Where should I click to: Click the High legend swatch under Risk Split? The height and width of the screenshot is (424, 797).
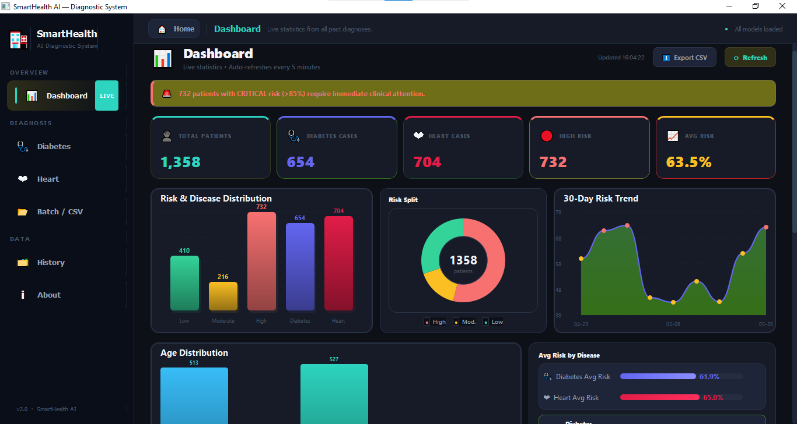[x=427, y=321]
